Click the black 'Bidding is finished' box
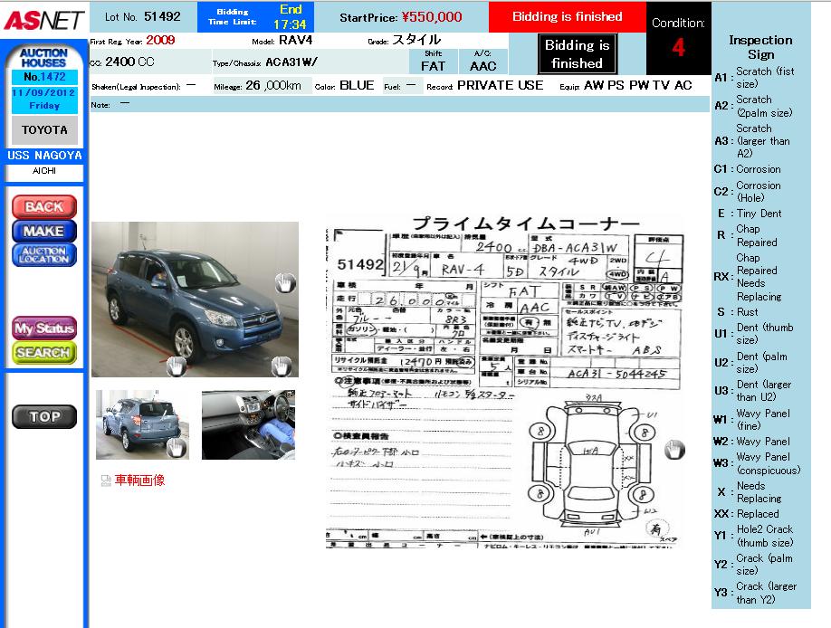The width and height of the screenshot is (831, 628). (x=577, y=54)
